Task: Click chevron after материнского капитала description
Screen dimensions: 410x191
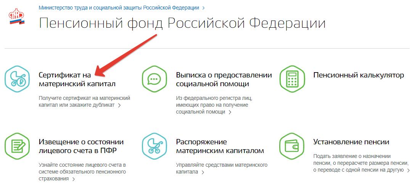Action: click(x=203, y=172)
